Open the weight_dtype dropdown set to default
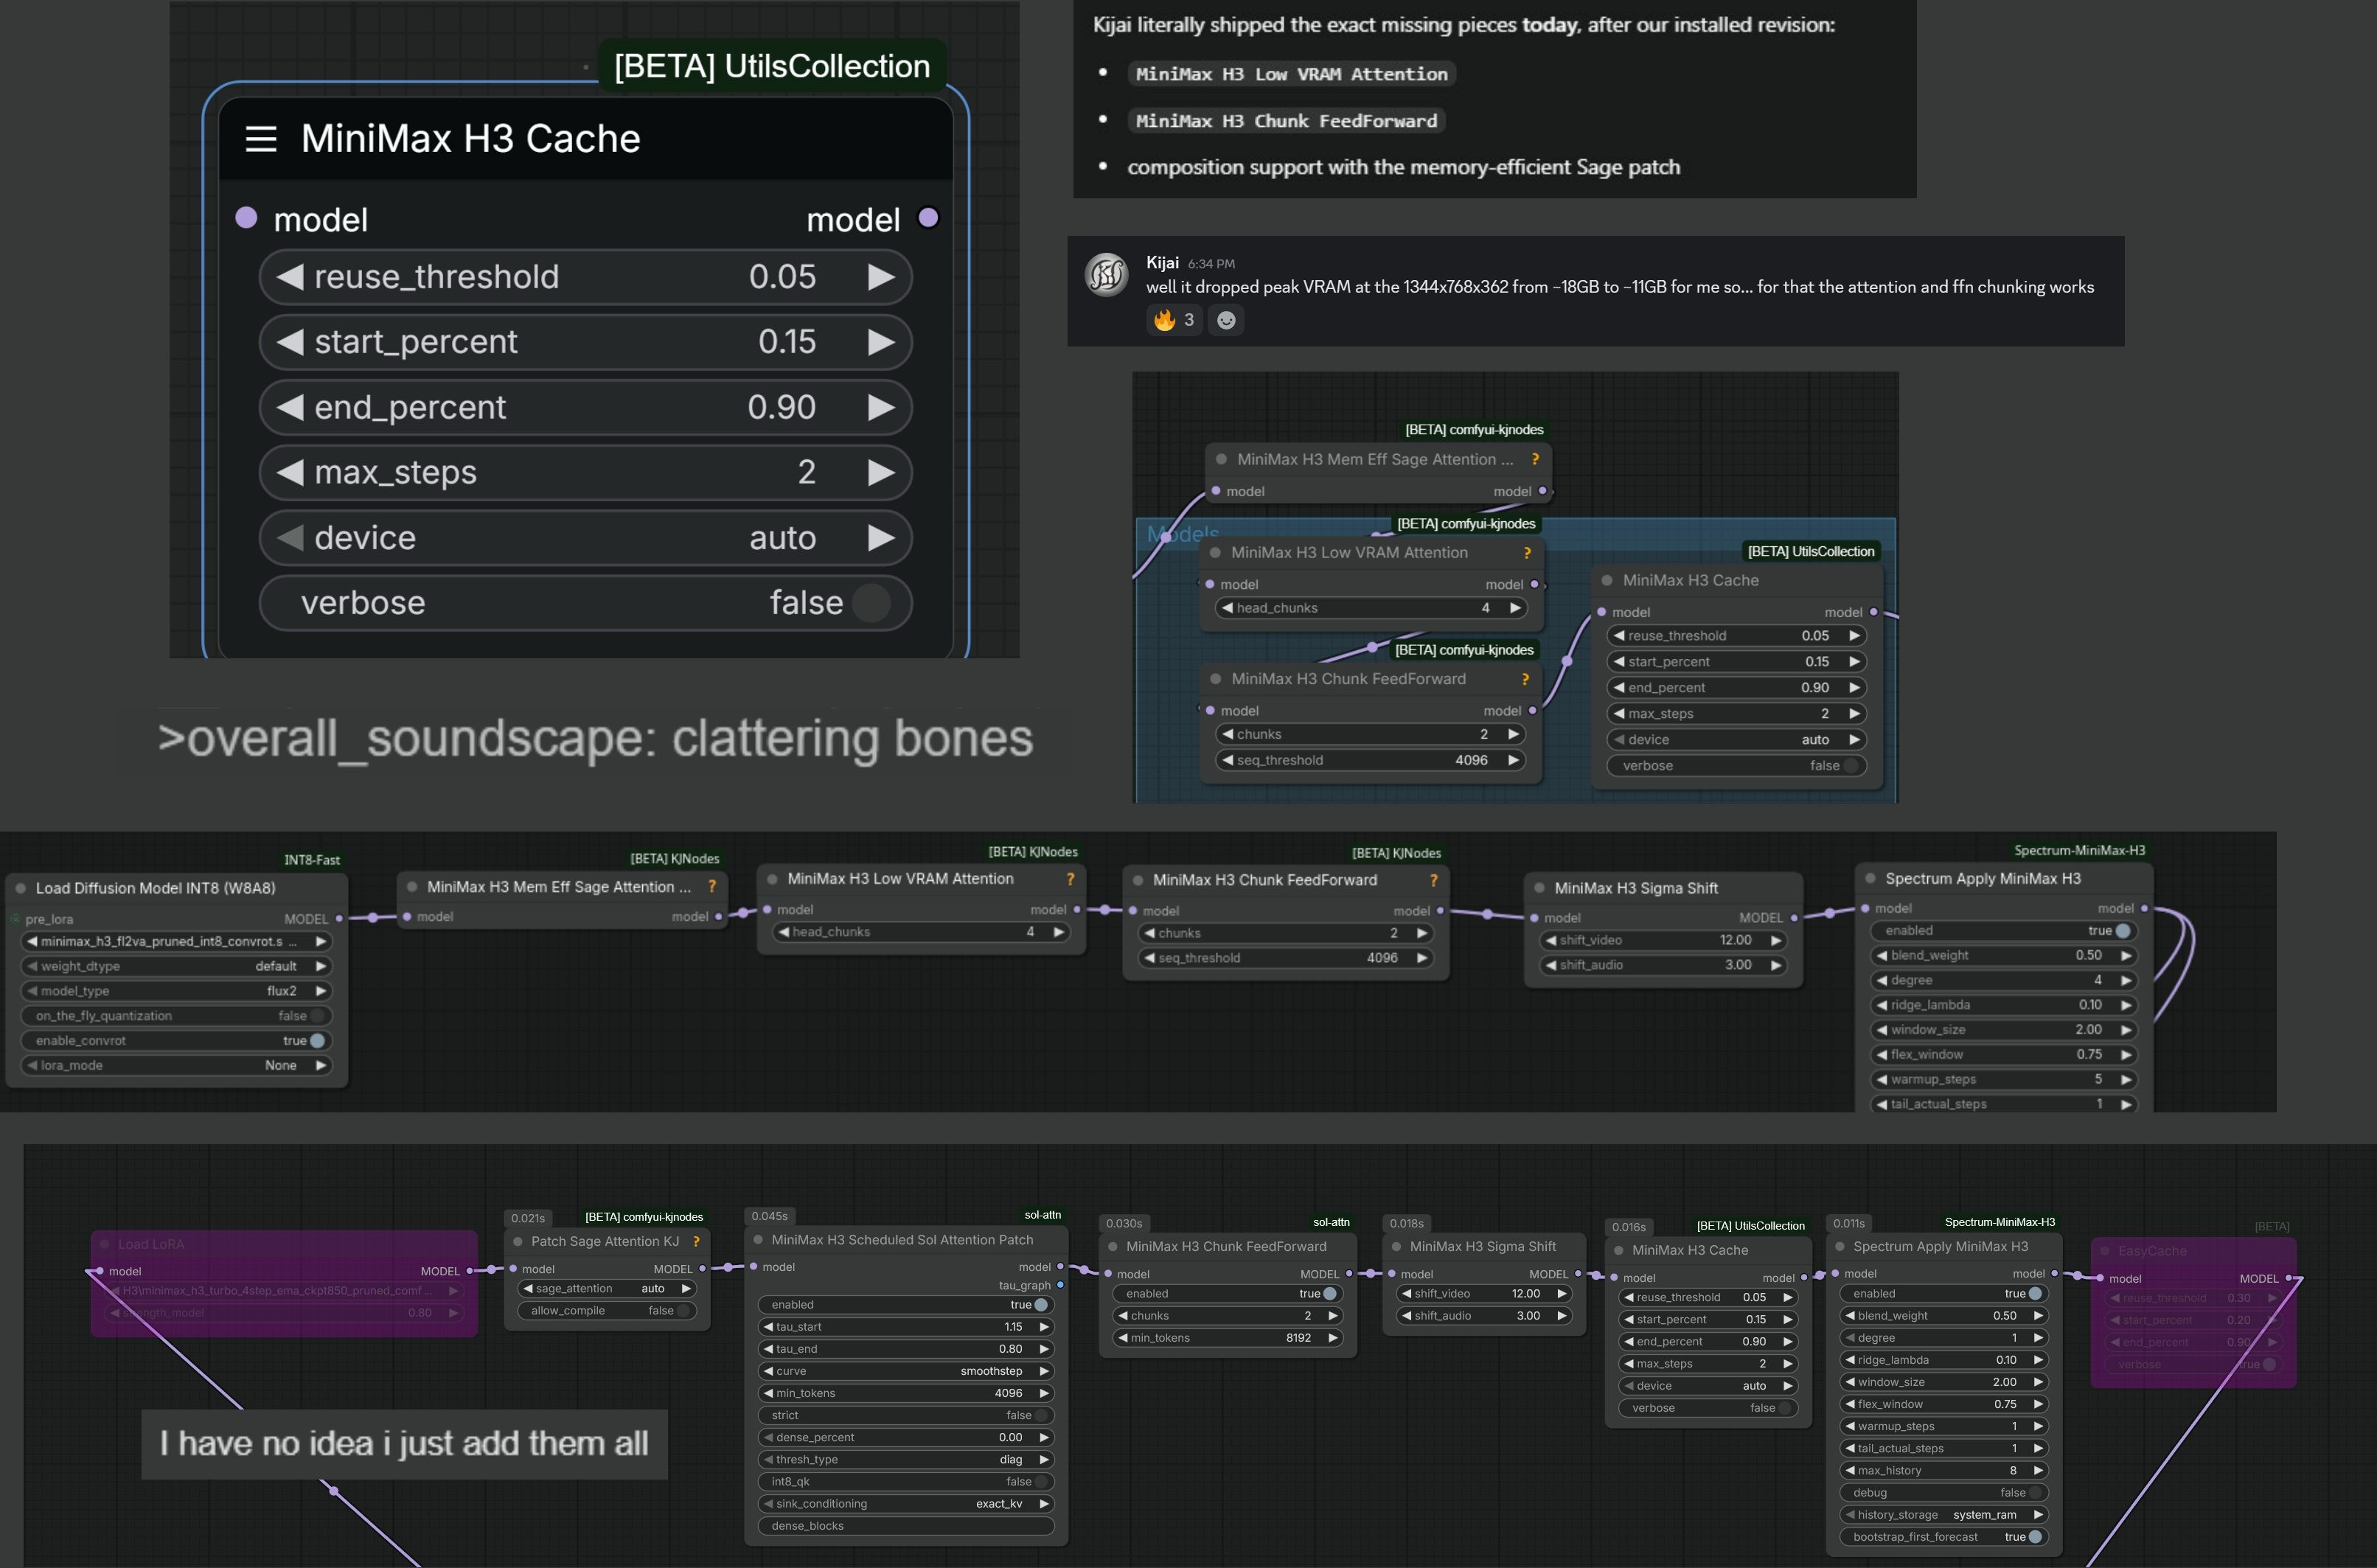This screenshot has height=1568, width=2377. (x=177, y=966)
